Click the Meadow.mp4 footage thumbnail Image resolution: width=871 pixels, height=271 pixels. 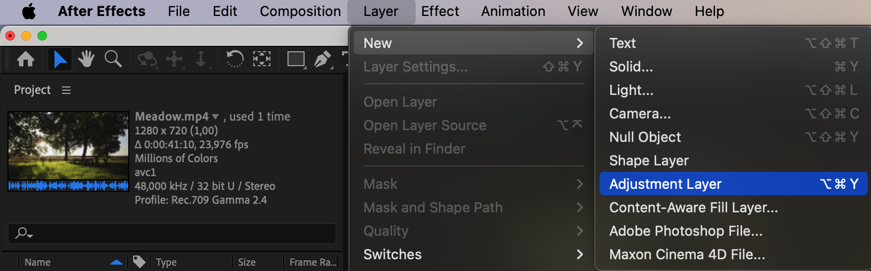point(68,146)
